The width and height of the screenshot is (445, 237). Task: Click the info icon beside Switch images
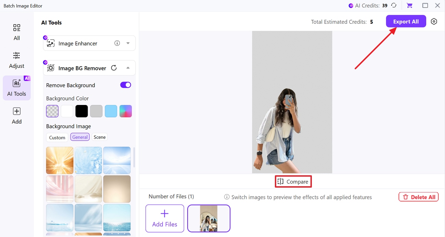pos(227,197)
